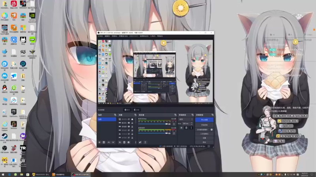Viewport: 316px width, 177px height.
Task: Adjust the Desktop Audio volume slider
Action: tap(153, 133)
